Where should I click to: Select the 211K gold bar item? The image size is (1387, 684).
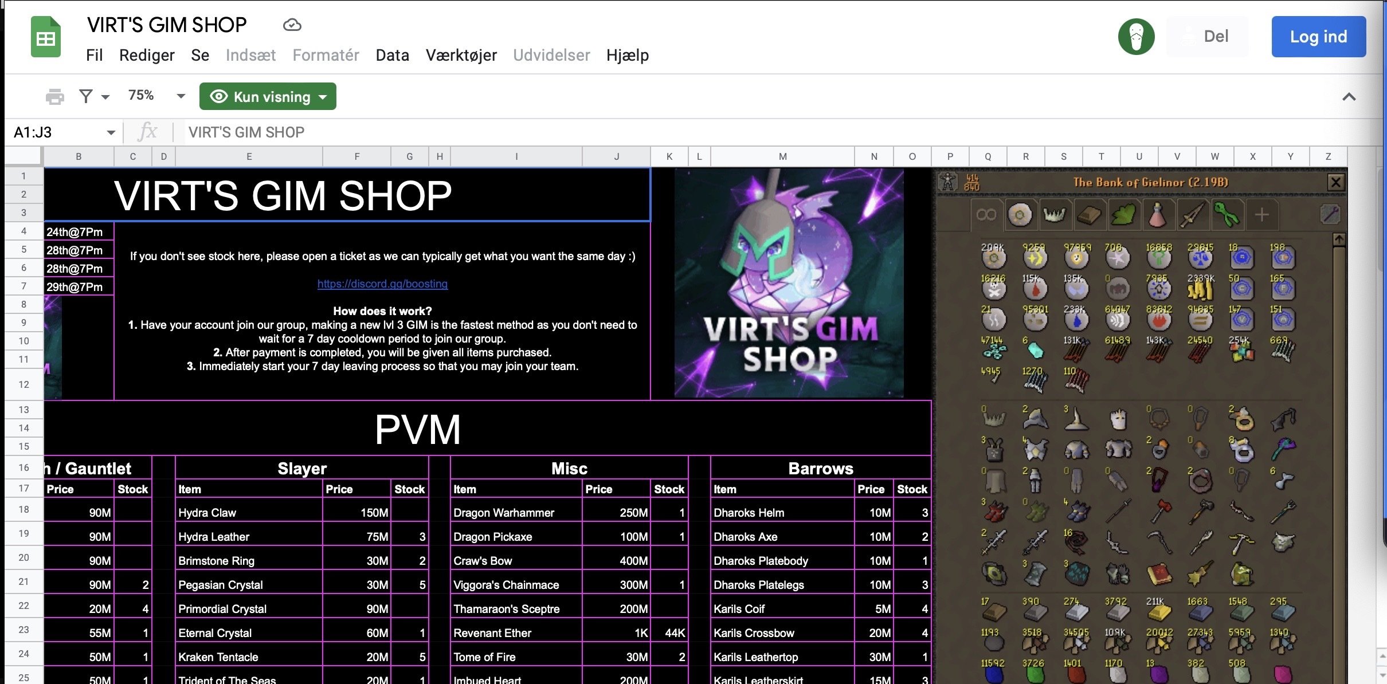(x=1159, y=610)
